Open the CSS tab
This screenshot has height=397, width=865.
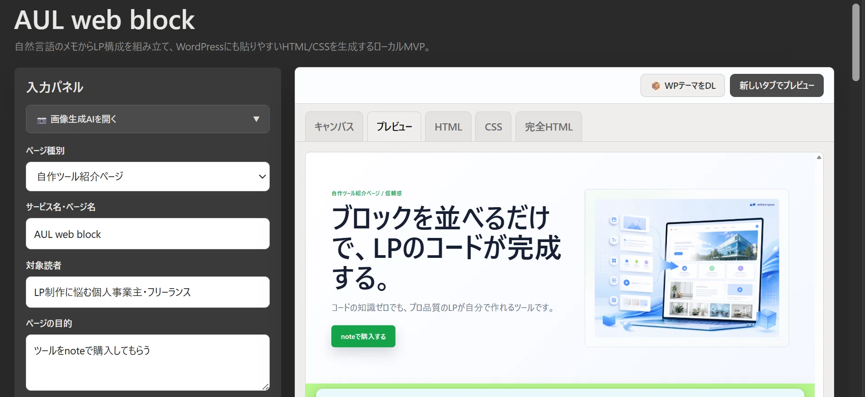click(493, 127)
